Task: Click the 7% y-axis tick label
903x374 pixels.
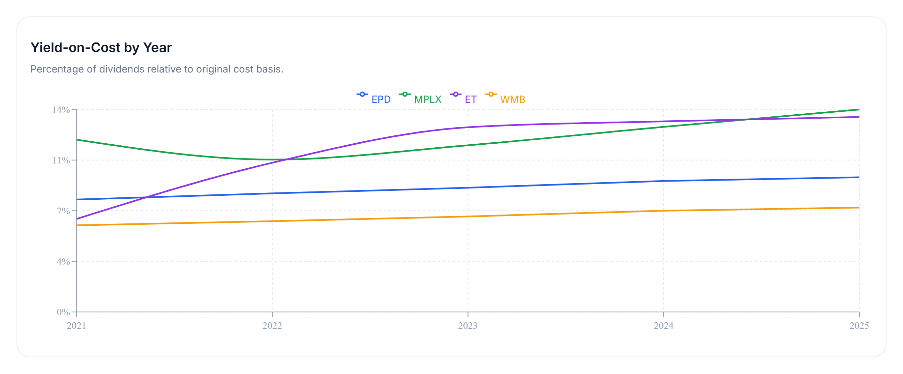Action: [x=63, y=211]
